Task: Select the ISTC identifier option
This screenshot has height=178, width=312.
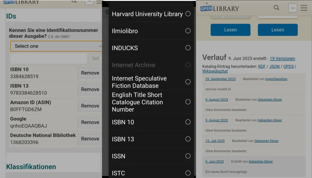Action: pos(151,173)
